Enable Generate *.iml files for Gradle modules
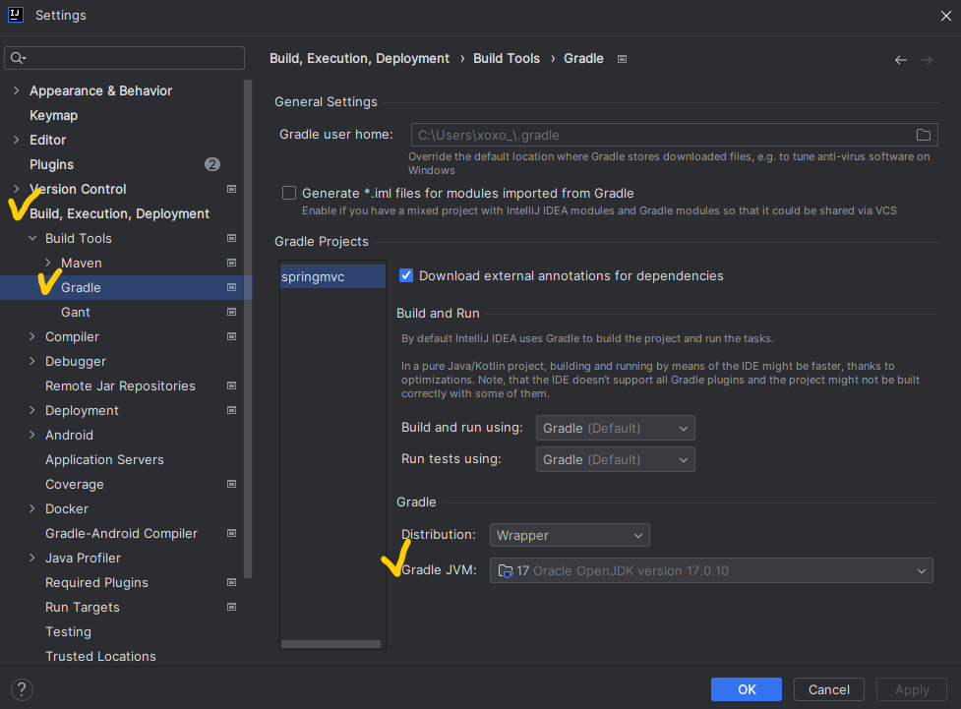The width and height of the screenshot is (961, 709). tap(288, 193)
